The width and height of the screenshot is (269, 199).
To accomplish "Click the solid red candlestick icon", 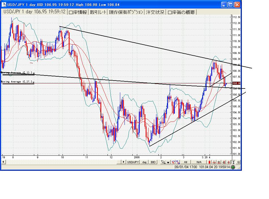I will coord(209,162).
